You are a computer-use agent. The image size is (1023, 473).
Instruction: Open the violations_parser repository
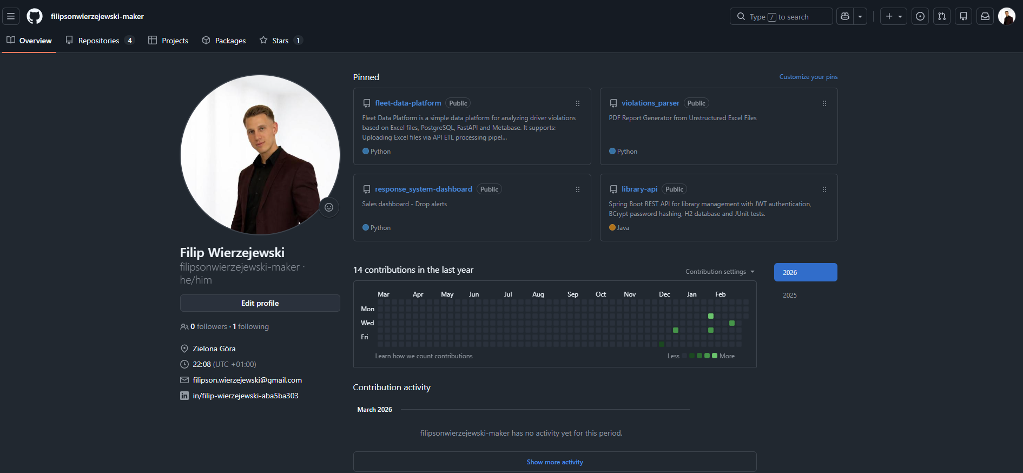tap(650, 103)
